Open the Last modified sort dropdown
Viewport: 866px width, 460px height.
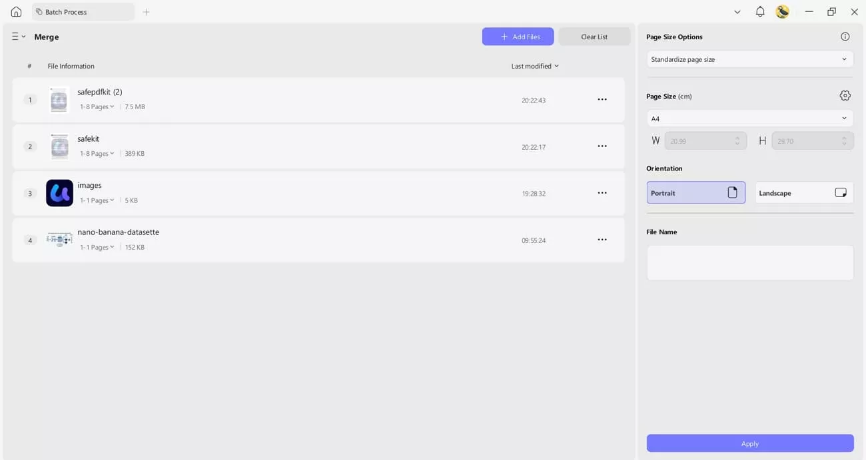[534, 66]
